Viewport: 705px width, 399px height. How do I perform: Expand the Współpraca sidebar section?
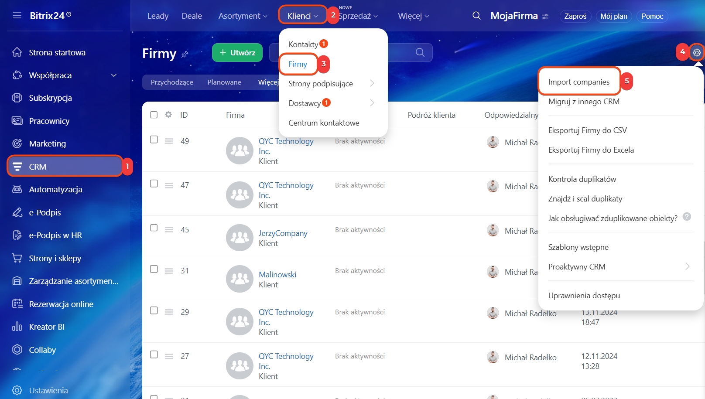point(114,75)
